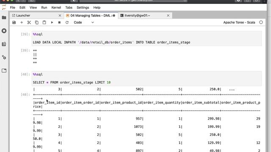Open the Tabs menu

[69, 8]
